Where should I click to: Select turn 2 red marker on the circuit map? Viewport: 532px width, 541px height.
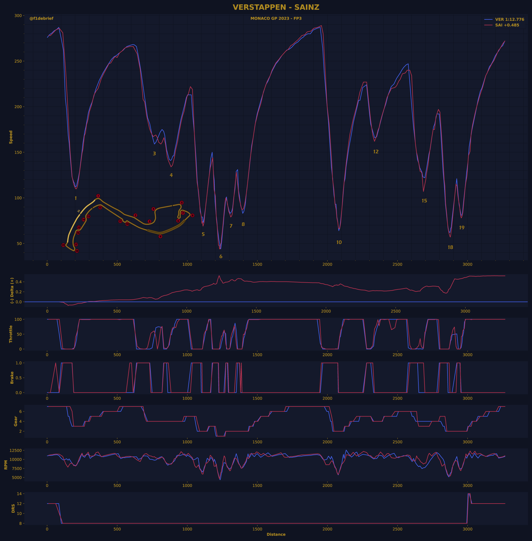(x=135, y=215)
